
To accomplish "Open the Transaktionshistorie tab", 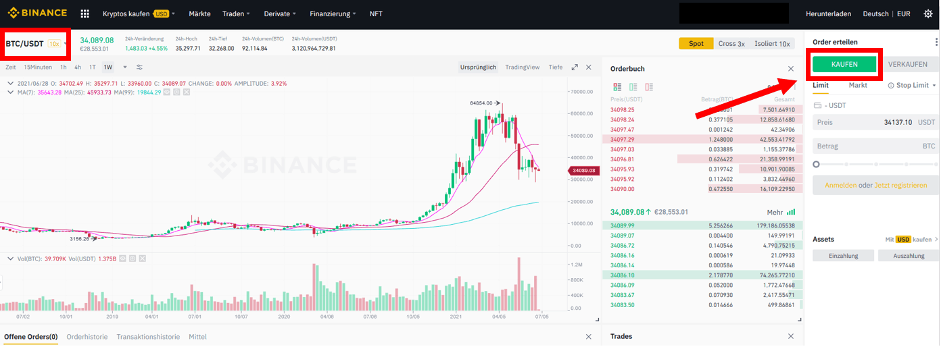I will point(148,336).
